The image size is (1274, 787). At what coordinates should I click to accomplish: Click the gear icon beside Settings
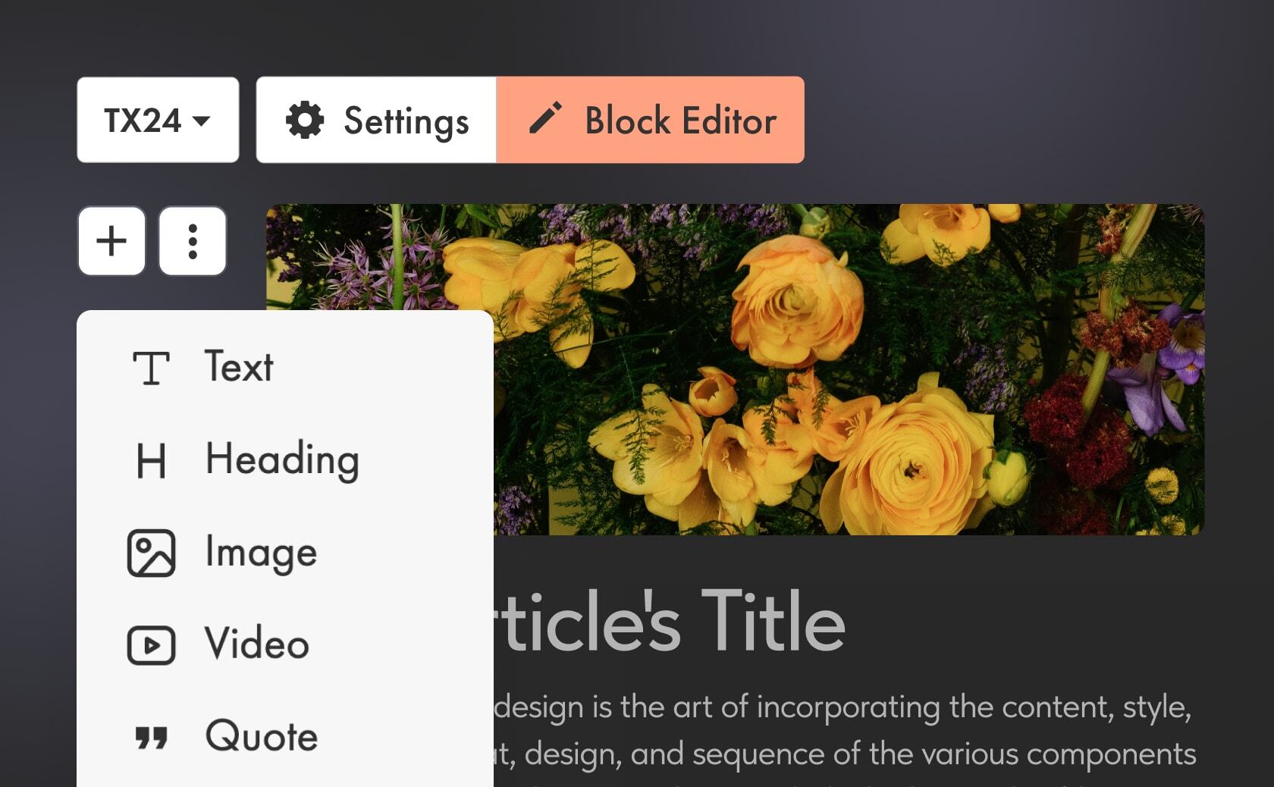point(305,121)
